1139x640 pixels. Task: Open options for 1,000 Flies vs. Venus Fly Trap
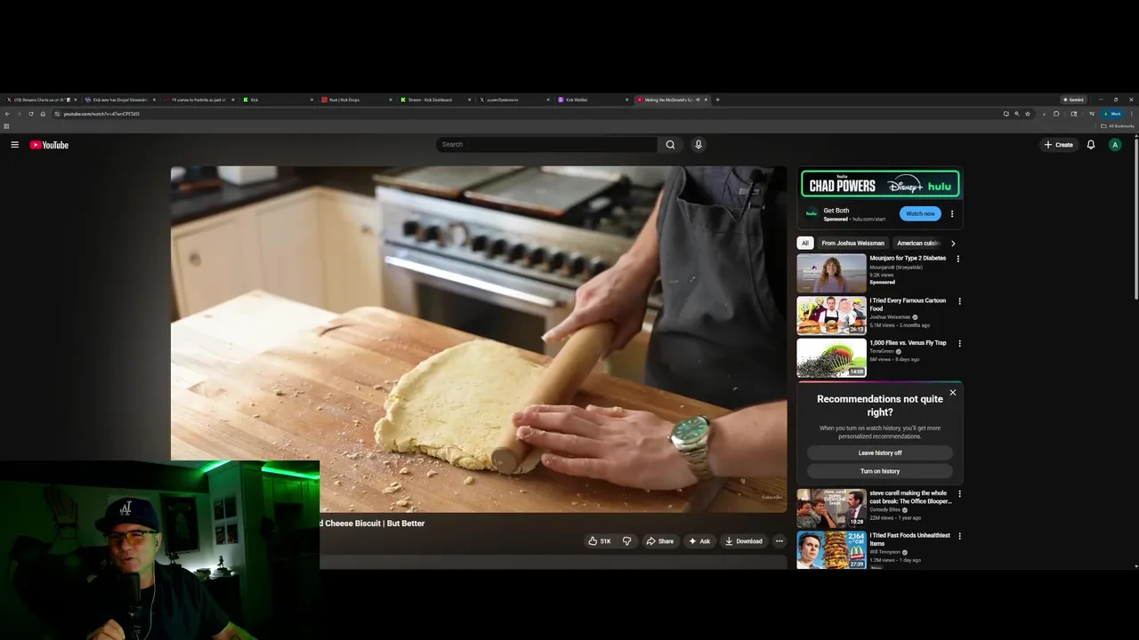pos(959,344)
